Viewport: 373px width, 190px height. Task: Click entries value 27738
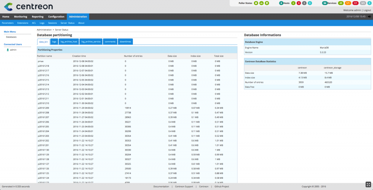128,113
